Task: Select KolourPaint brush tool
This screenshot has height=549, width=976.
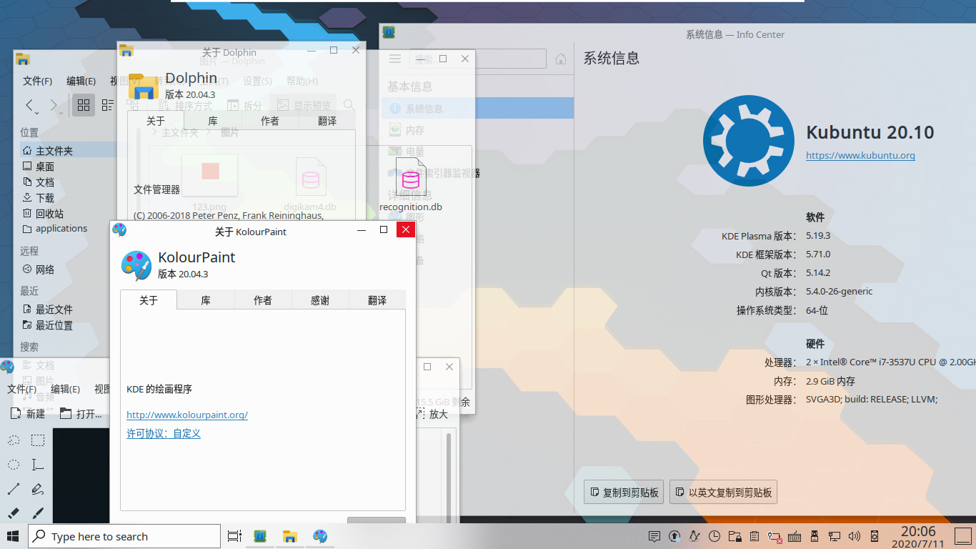Action: [x=37, y=513]
